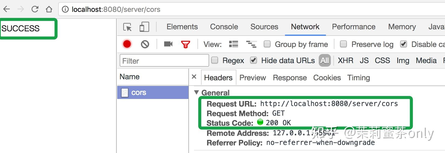Enable the Preserve log checkbox
Screen dimensions: 445x153
(x=343, y=44)
